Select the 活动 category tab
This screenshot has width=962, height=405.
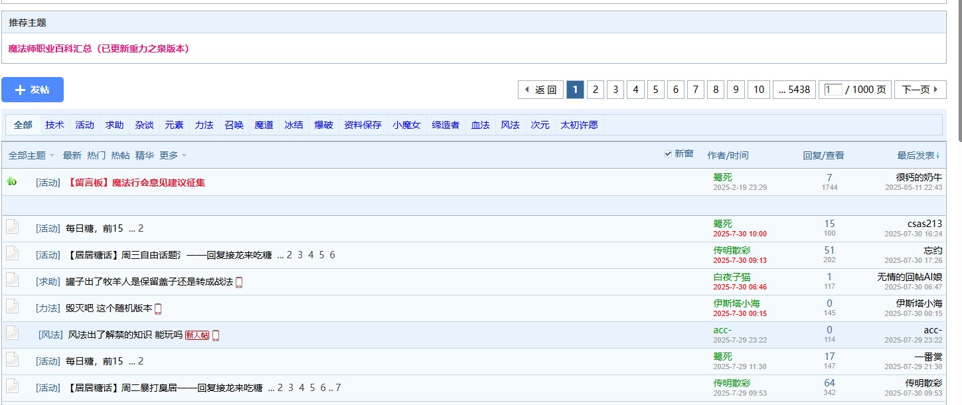pos(84,124)
